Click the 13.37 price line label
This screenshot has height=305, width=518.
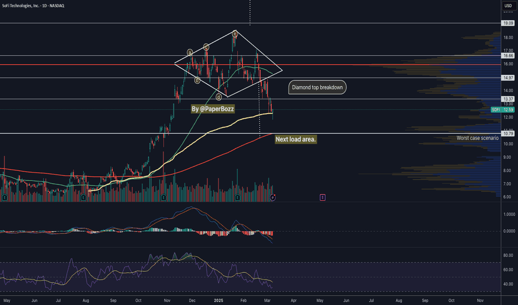click(508, 99)
